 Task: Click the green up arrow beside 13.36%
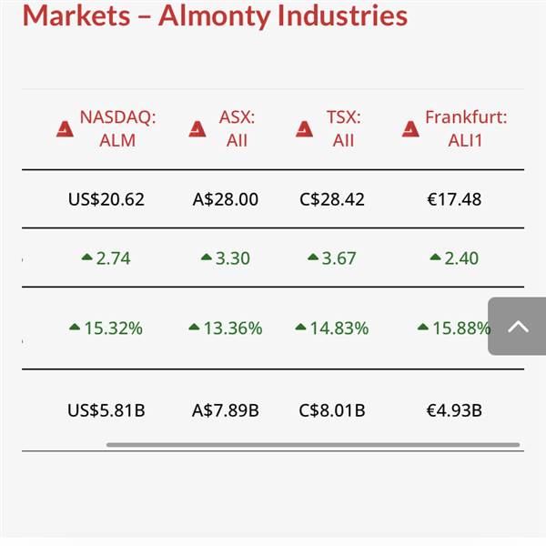pyautogui.click(x=194, y=328)
